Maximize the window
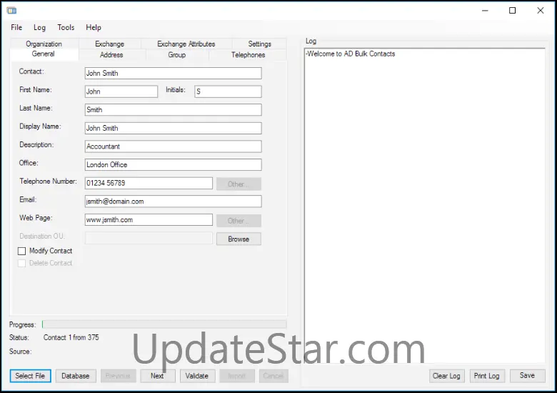This screenshot has width=557, height=393. click(512, 11)
